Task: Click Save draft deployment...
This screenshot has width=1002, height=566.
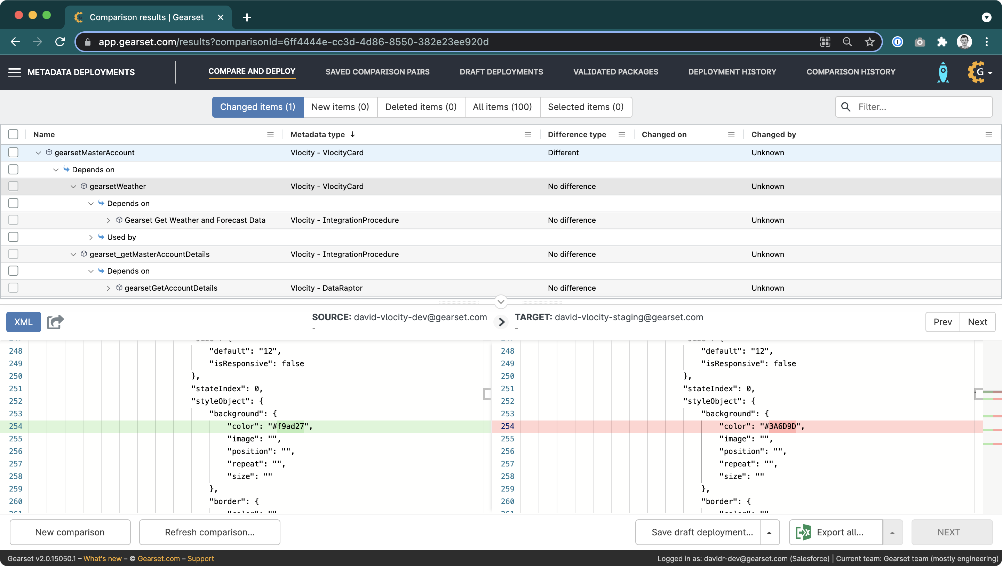Action: [698, 533]
